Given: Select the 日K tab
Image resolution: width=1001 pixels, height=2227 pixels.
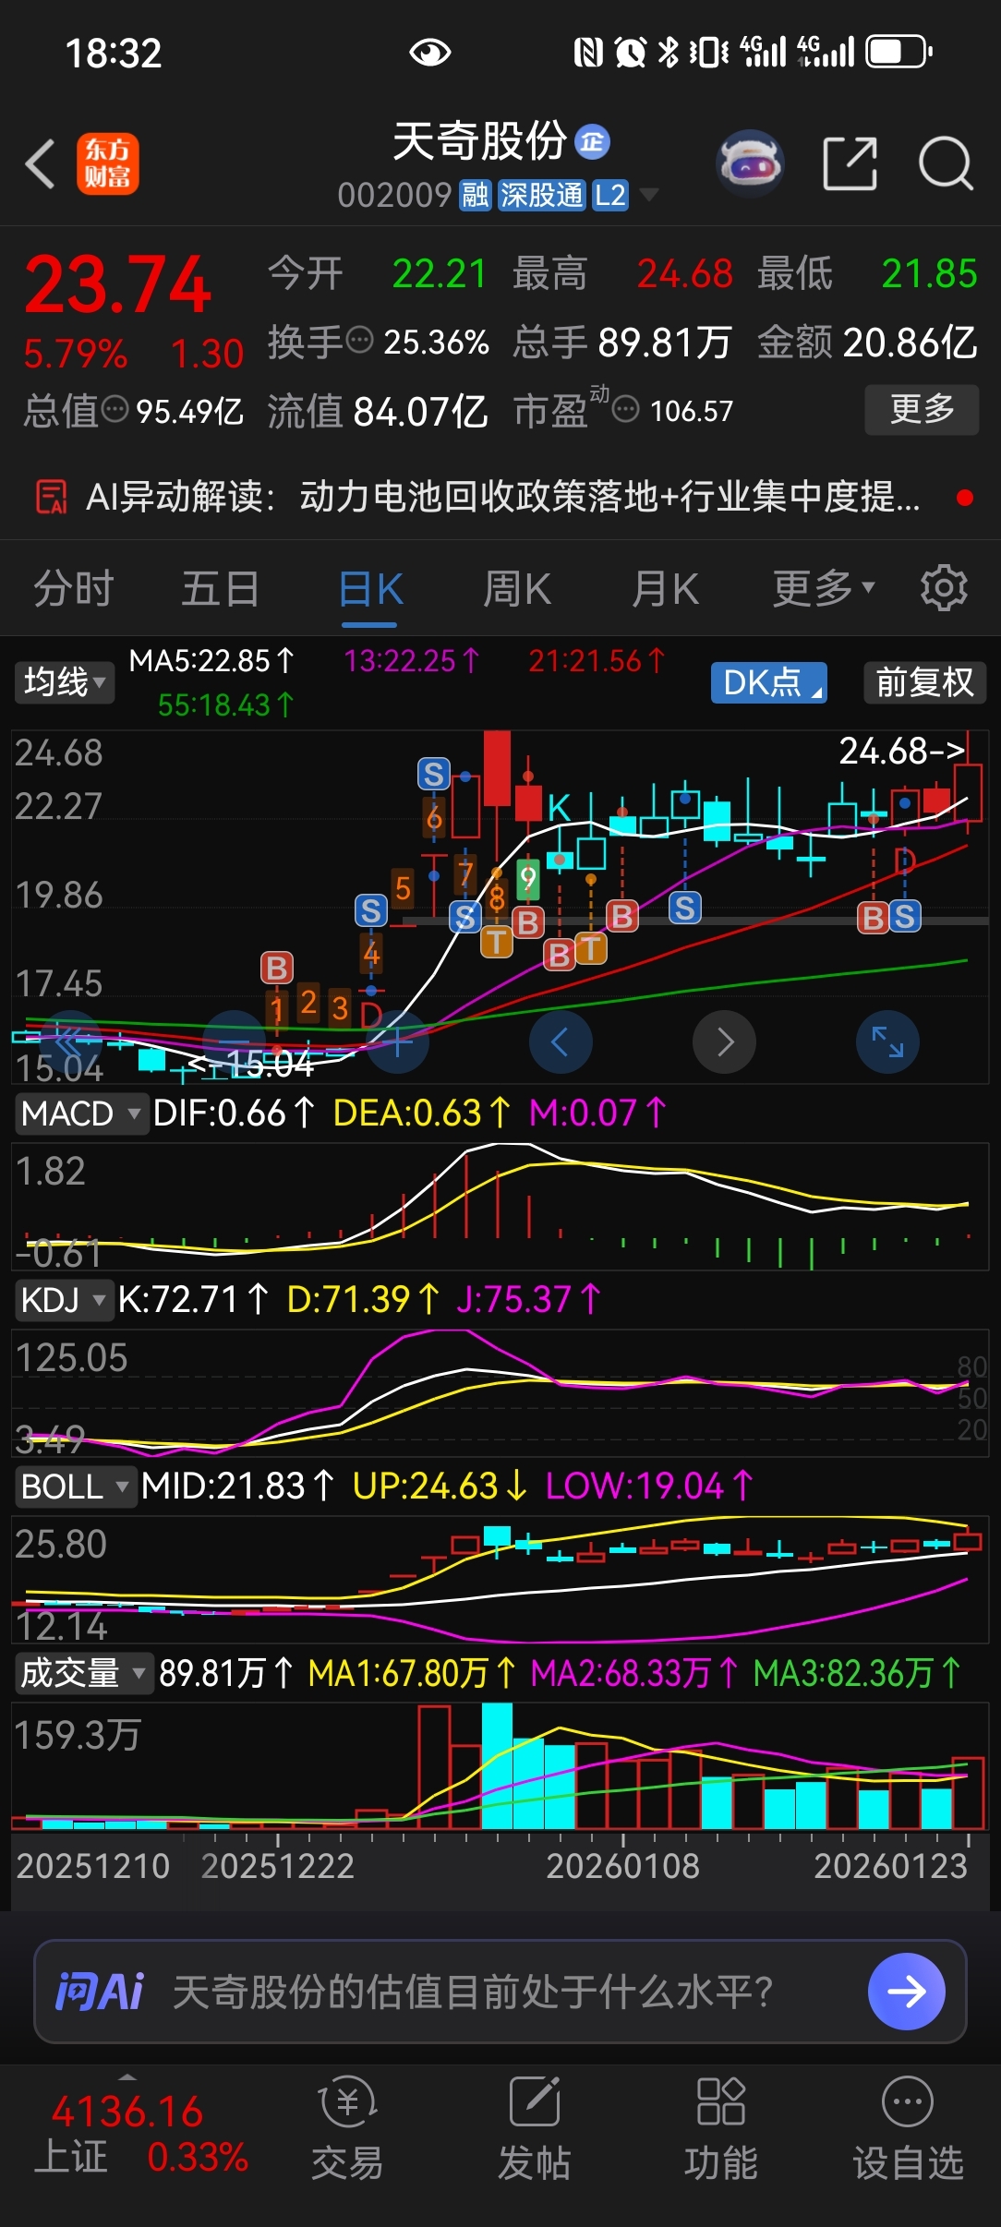Looking at the screenshot, I should point(370,588).
